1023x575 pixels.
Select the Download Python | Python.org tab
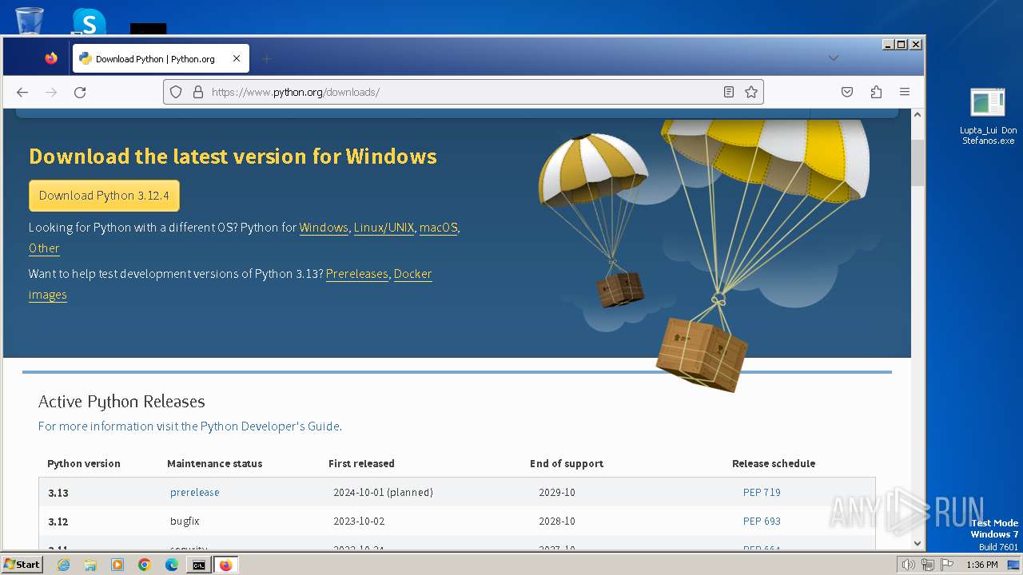[x=161, y=58]
